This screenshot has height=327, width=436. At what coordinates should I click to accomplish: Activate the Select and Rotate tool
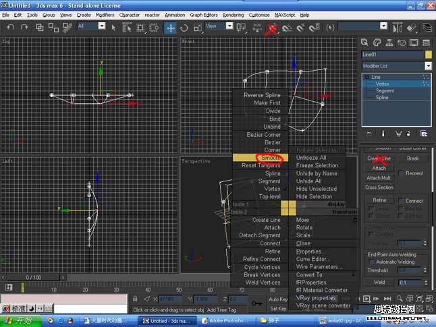click(184, 28)
